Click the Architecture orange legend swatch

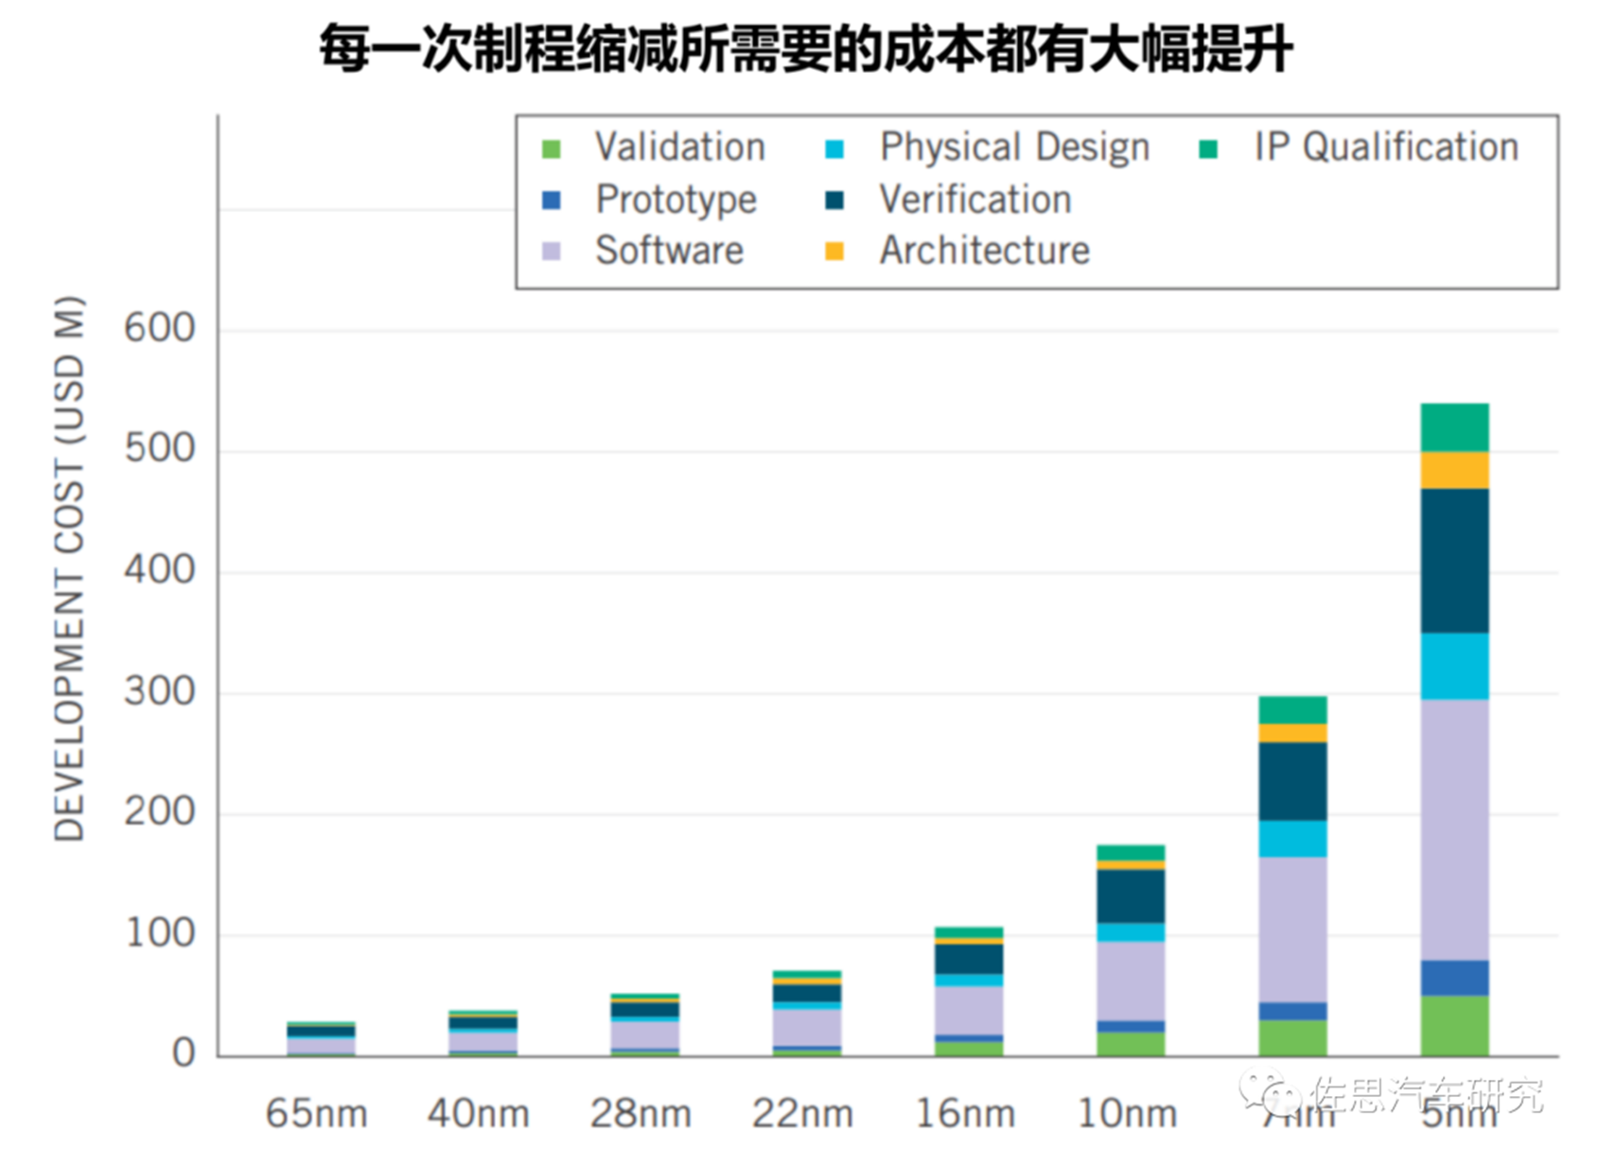[834, 252]
